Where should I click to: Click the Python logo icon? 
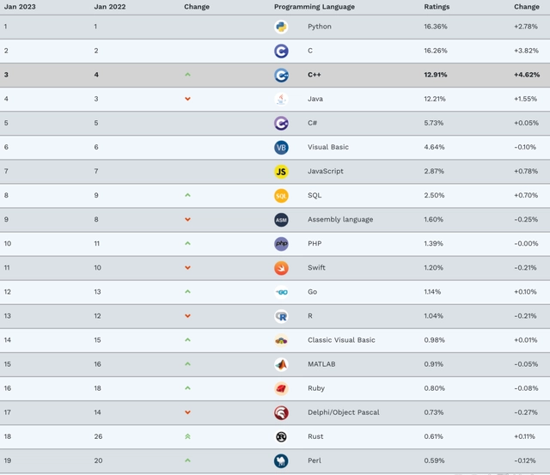pyautogui.click(x=281, y=27)
